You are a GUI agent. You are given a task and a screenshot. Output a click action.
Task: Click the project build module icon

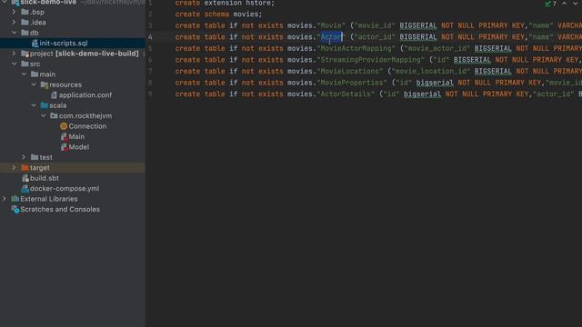[x=25, y=54]
